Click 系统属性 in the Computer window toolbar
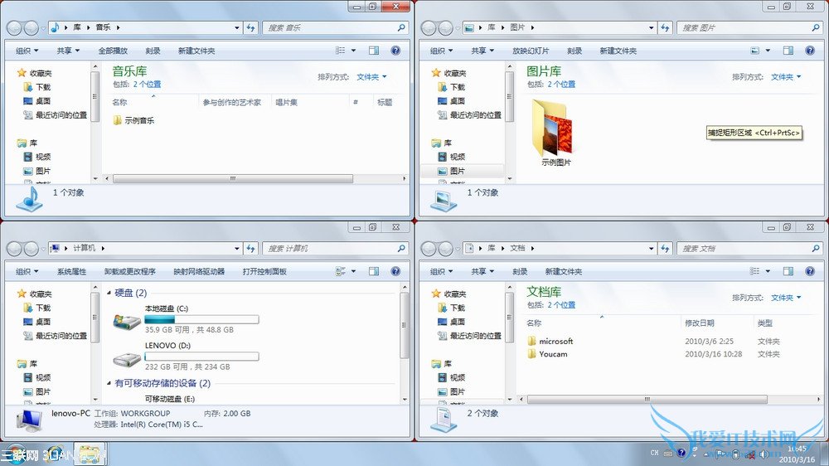 point(71,271)
